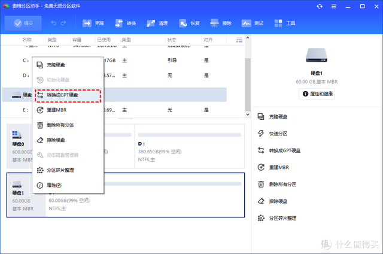This screenshot has height=254, width=383.
Task: Select the D: partition row in list
Action: pyautogui.click(x=114, y=75)
